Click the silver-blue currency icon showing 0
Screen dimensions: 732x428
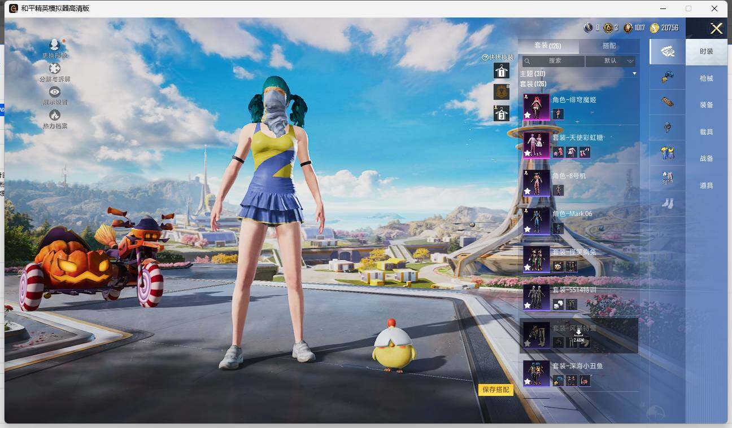tap(588, 28)
